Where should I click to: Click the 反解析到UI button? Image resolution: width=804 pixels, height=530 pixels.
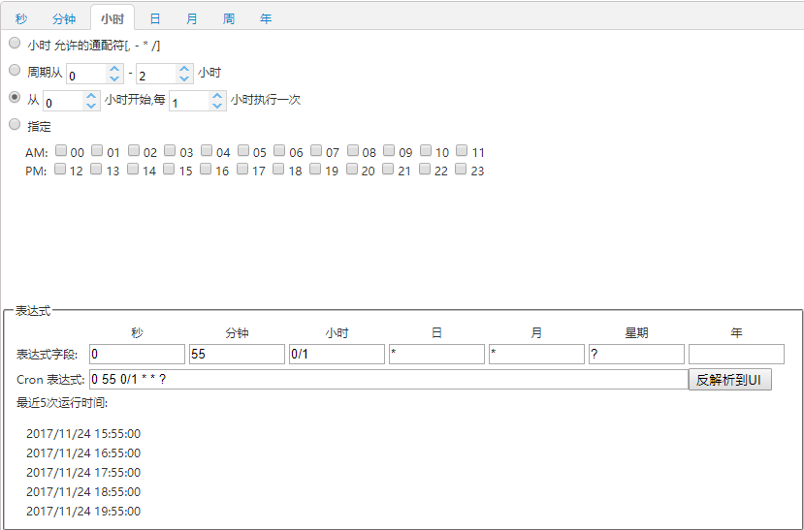tap(730, 380)
